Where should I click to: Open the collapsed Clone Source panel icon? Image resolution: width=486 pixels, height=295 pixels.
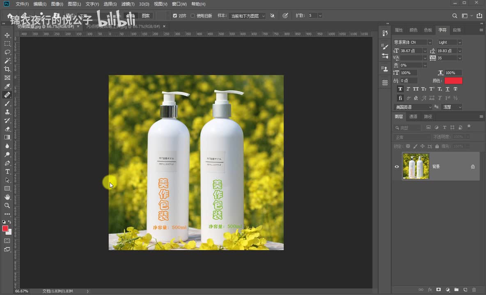pos(385,69)
